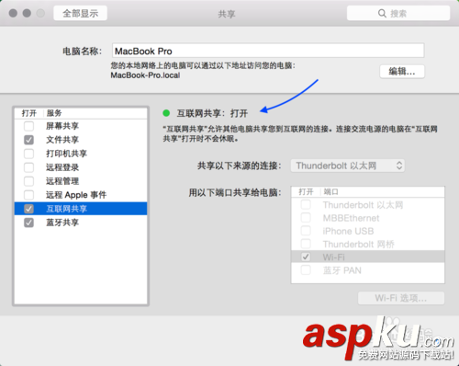
Task: Click the 端口 column header in ports list
Action: click(x=330, y=192)
